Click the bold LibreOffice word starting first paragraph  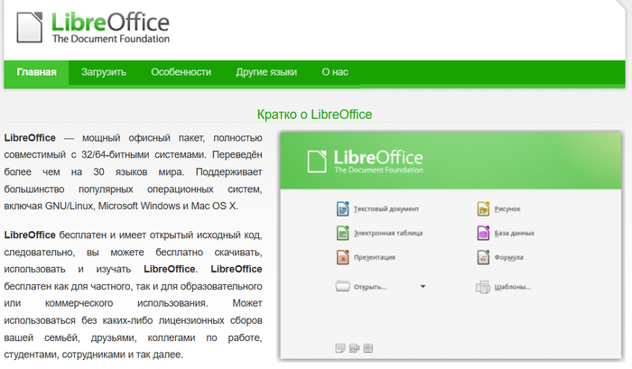click(30, 138)
